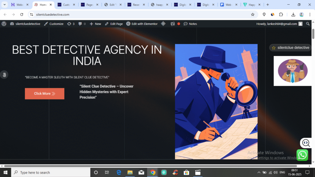Open Edit Page in admin bar
315x177 pixels.
114,24
